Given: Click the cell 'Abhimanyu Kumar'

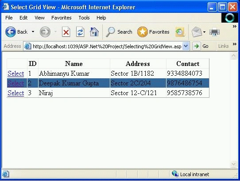Looking at the screenshot, I should pyautogui.click(x=74, y=73).
